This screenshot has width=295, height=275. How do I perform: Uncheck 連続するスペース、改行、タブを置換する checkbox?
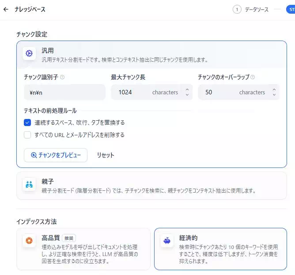tap(27, 123)
